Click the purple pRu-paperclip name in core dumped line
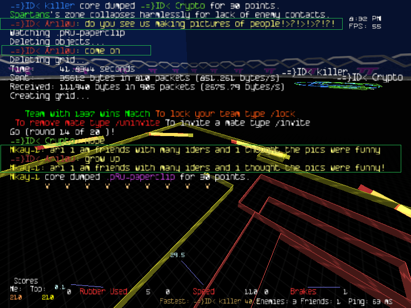Image resolution: width=411 pixels, height=308 pixels. (141, 177)
